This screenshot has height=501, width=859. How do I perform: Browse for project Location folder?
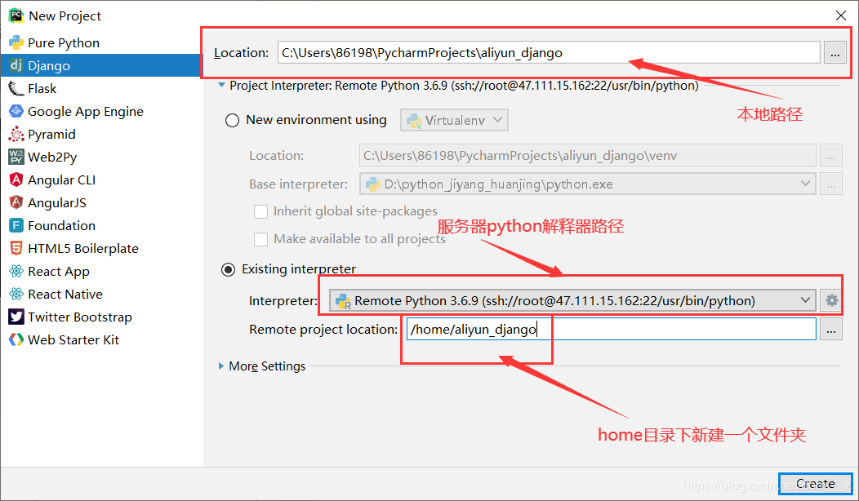[x=835, y=53]
